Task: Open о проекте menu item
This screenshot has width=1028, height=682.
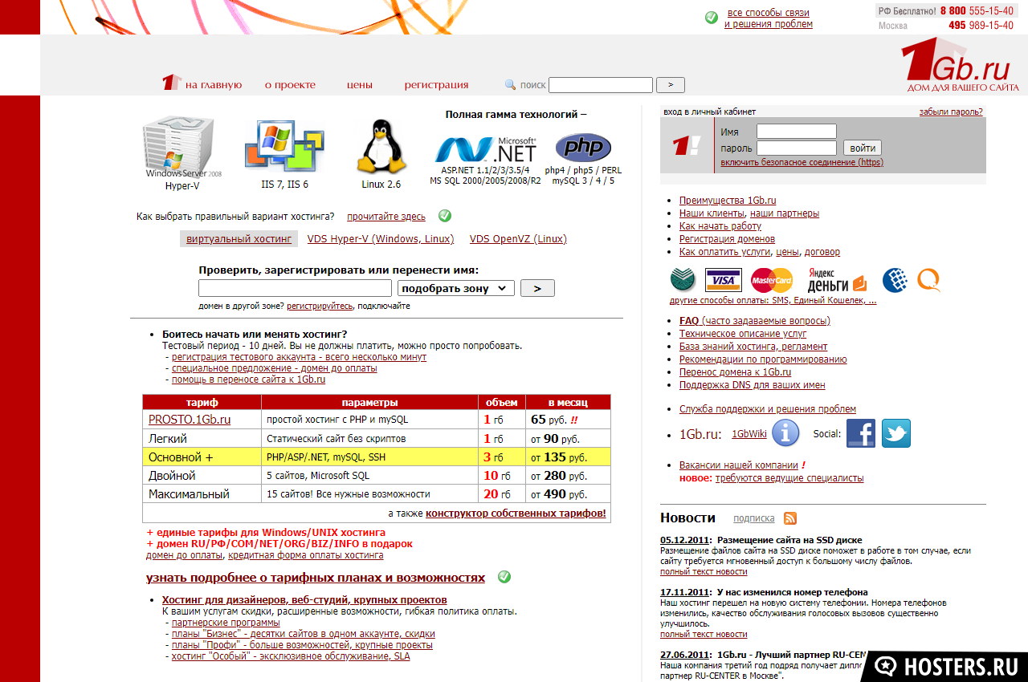Action: pos(290,85)
